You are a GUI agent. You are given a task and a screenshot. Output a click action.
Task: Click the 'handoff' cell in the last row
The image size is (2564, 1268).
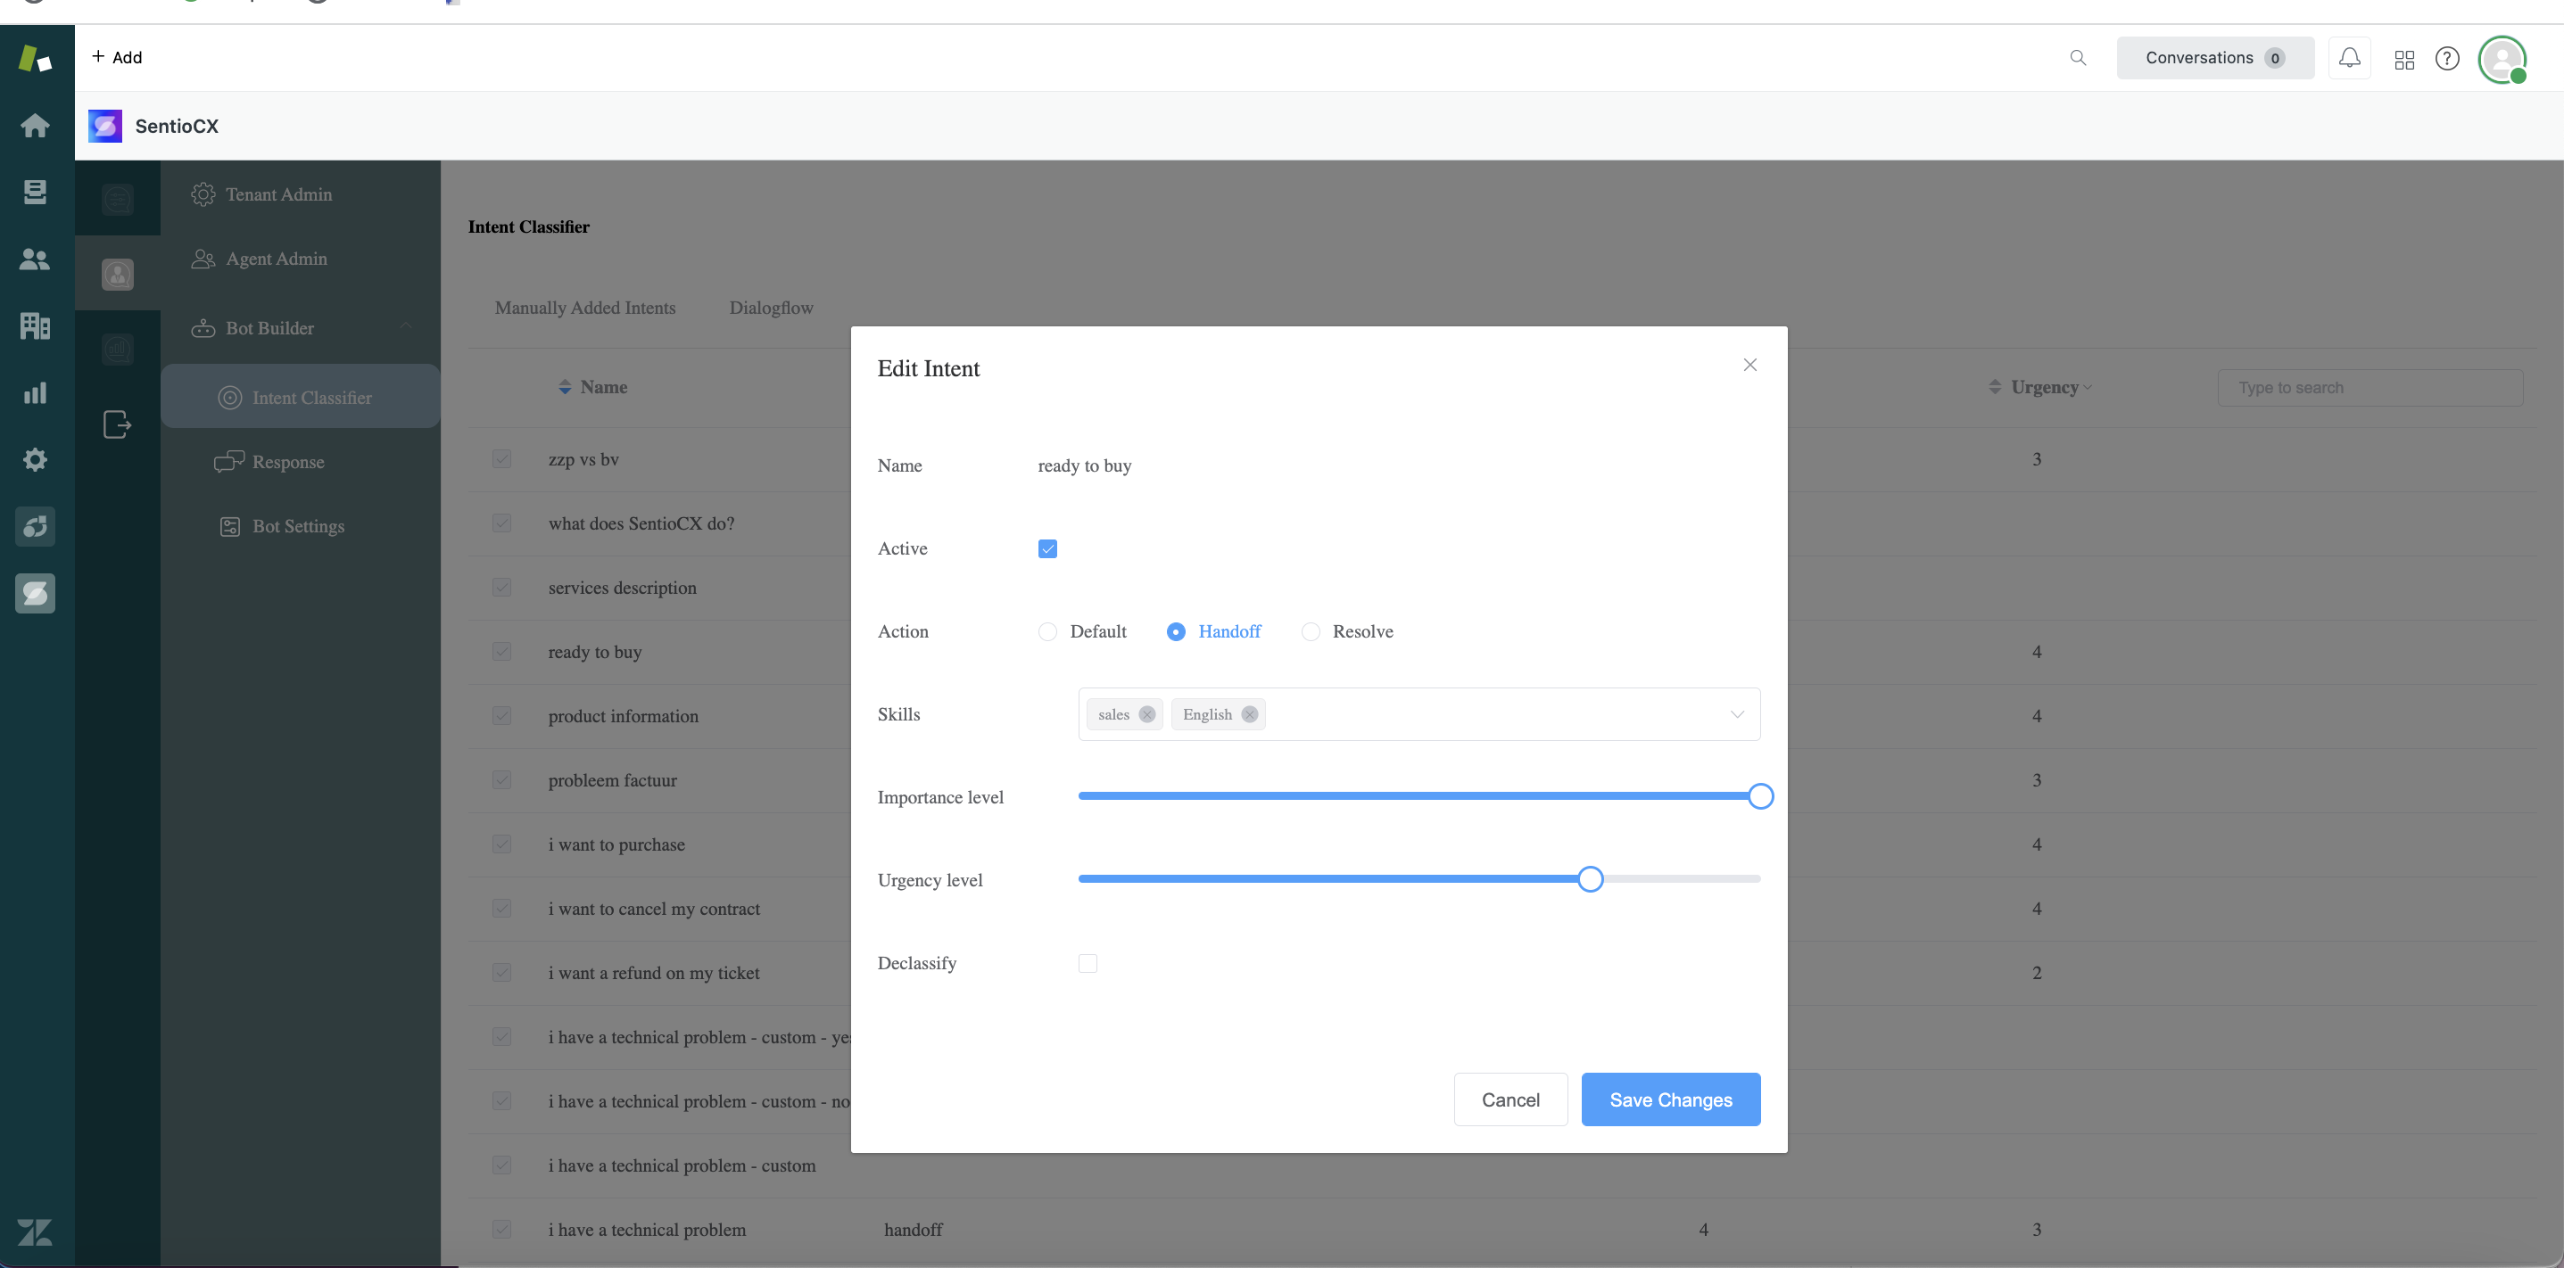point(913,1231)
